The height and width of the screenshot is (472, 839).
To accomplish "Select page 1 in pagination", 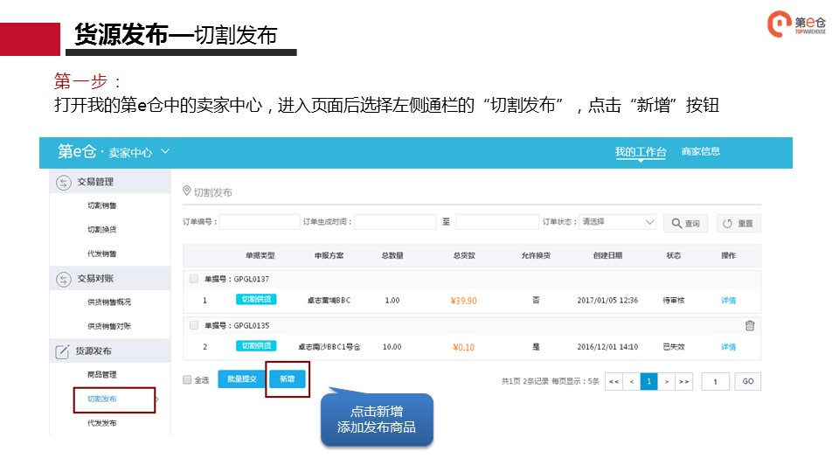I will pyautogui.click(x=649, y=381).
